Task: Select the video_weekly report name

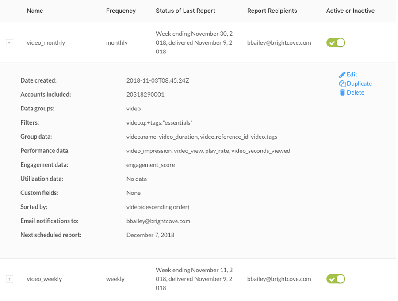Action: (x=44, y=279)
